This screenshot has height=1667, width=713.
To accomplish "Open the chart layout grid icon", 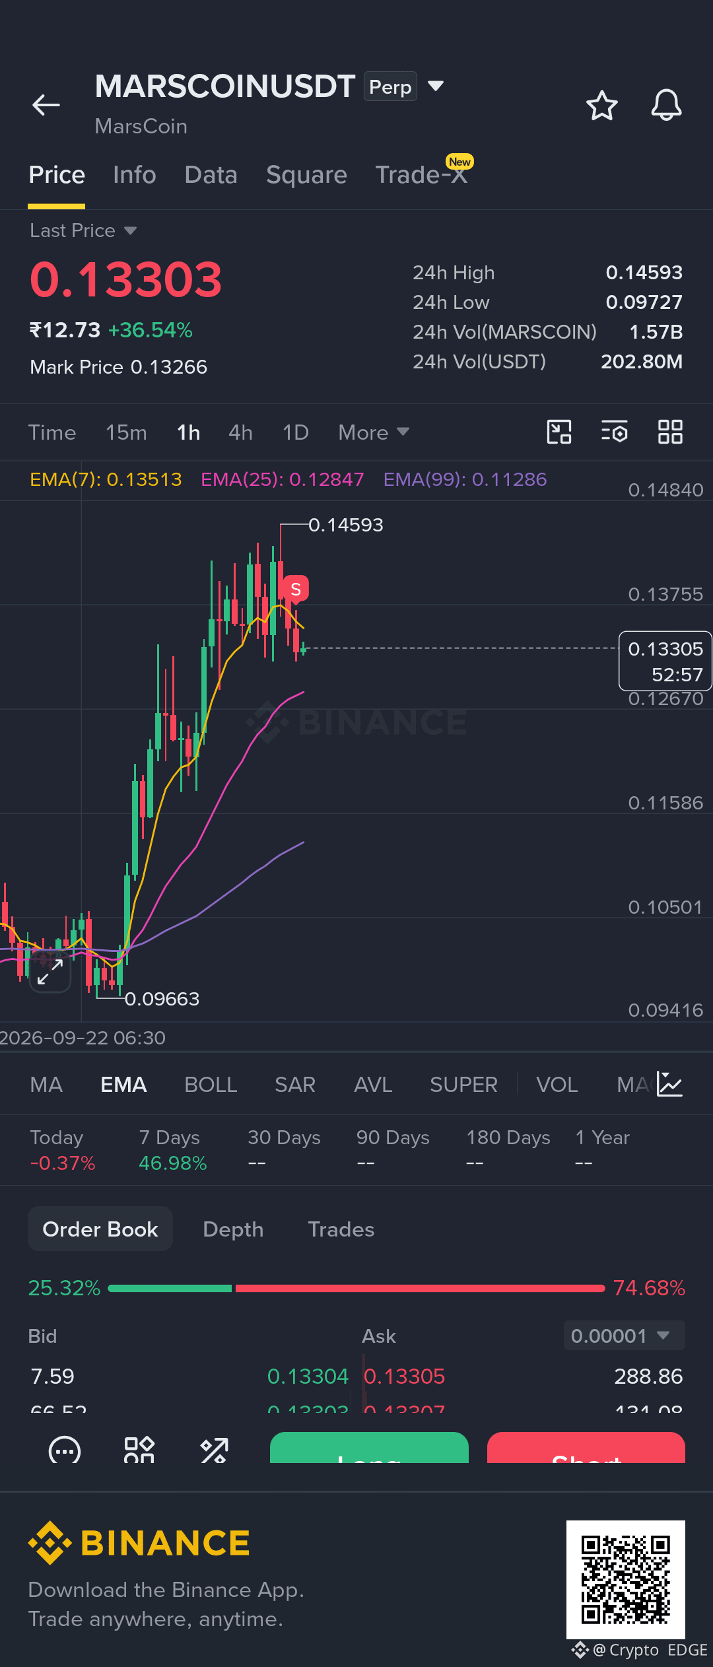I will (x=670, y=432).
